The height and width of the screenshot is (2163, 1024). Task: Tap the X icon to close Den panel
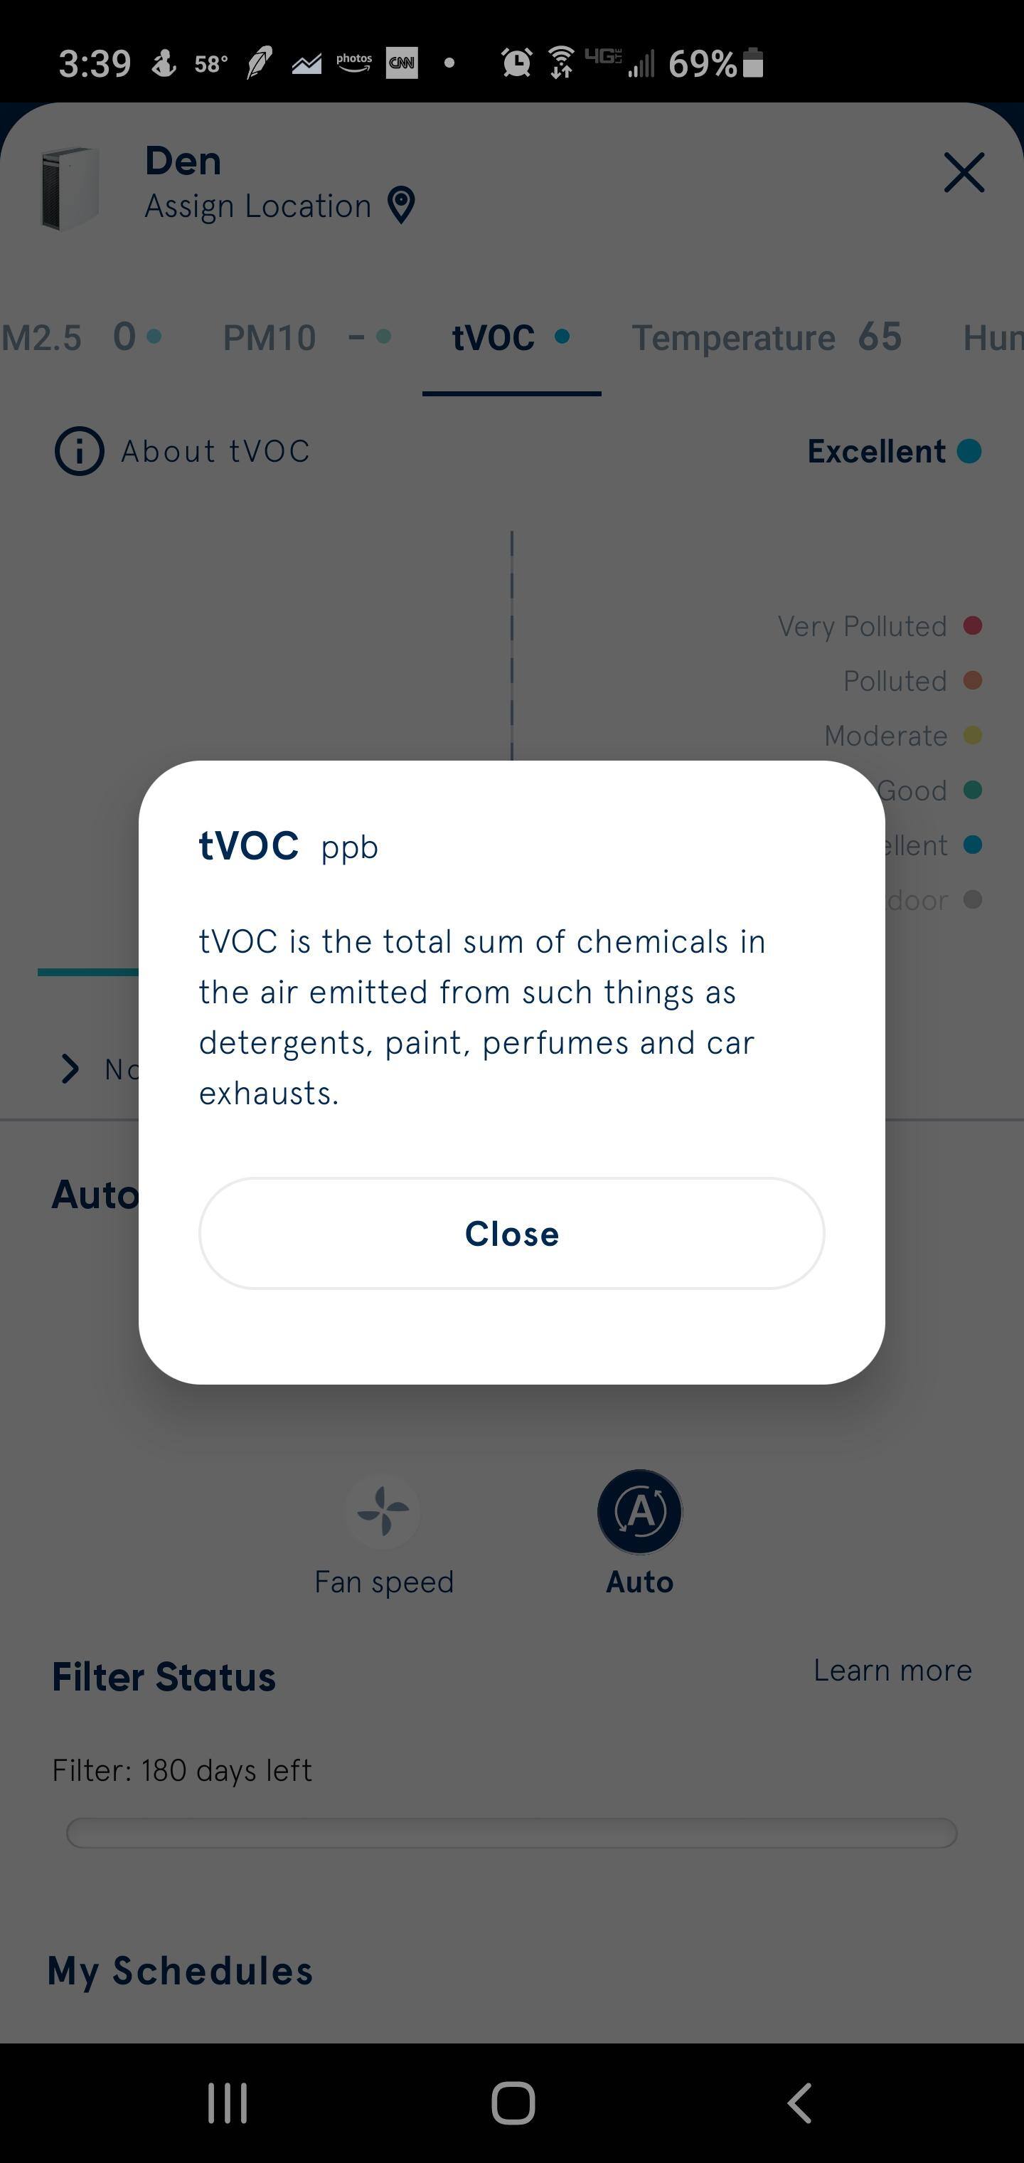tap(964, 173)
